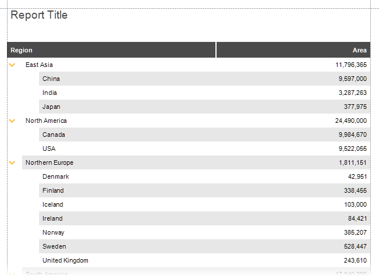Select the Northern Europe row label
The image size is (379, 276).
pos(49,162)
